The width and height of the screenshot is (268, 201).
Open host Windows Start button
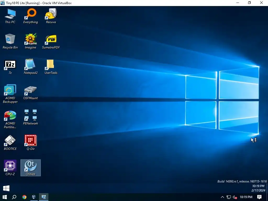(x=5, y=197)
